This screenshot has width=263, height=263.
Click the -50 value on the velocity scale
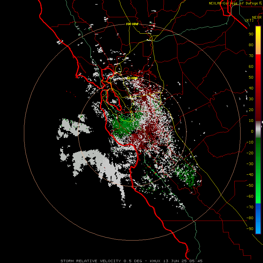(250, 186)
